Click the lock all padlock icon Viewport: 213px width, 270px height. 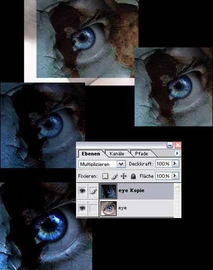coord(133,176)
